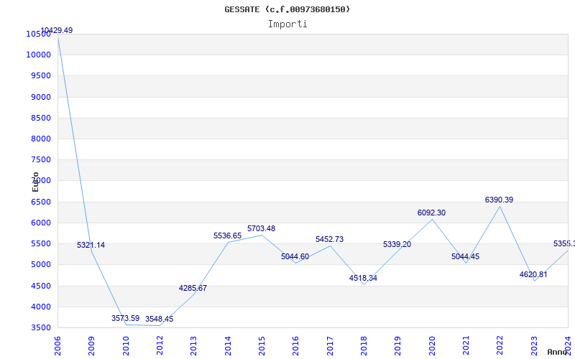This screenshot has width=575, height=359.
Task: Click x-axis year label 2013
Action: point(194,346)
